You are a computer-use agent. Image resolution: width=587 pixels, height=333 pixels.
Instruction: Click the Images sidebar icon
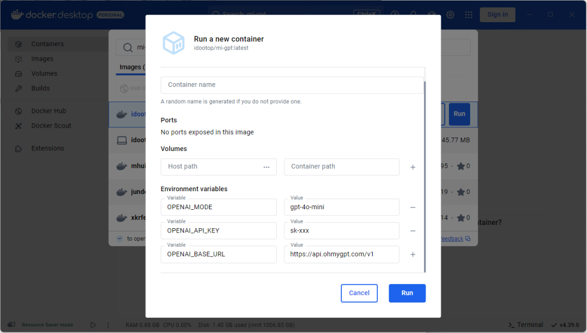(x=18, y=59)
